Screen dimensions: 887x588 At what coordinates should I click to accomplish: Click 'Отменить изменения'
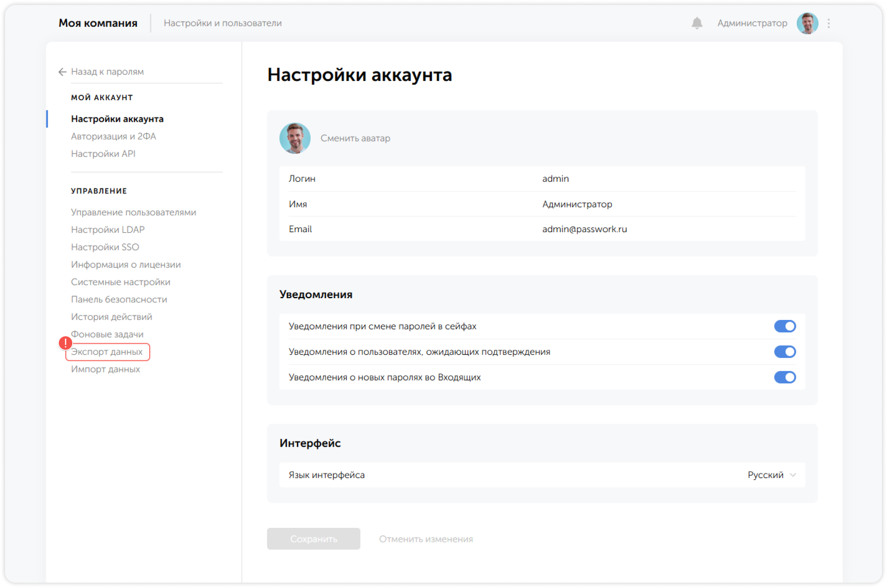tap(426, 539)
